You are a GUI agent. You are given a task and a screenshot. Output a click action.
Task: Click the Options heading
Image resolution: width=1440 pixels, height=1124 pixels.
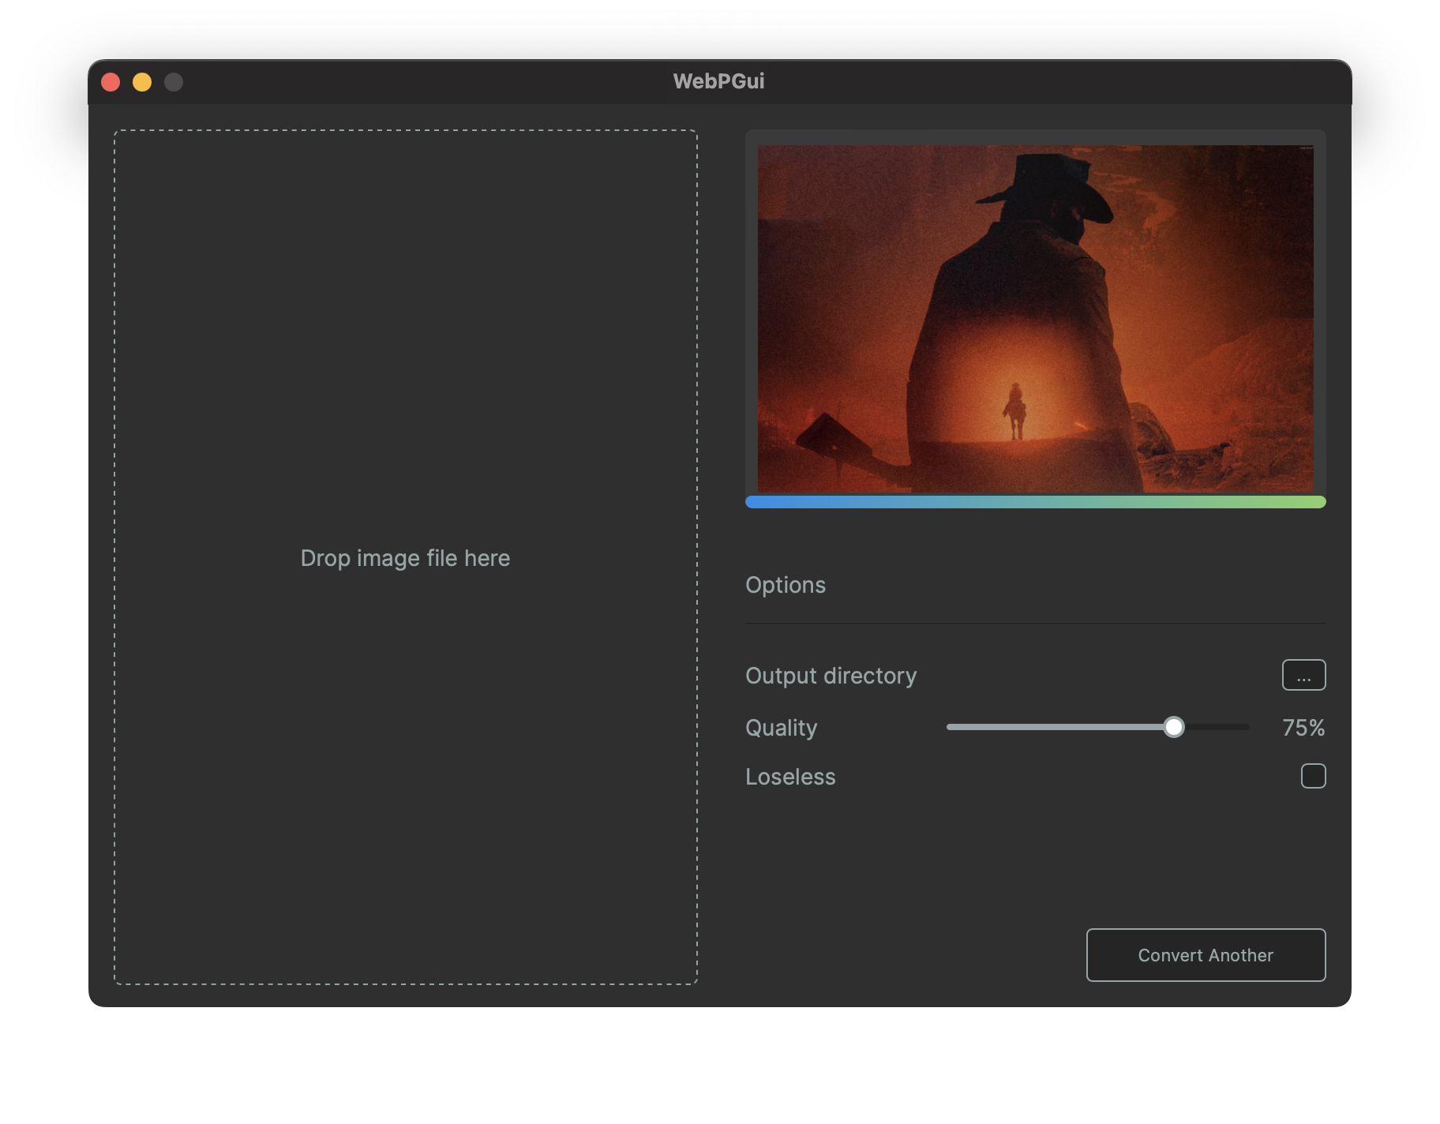[x=786, y=585]
